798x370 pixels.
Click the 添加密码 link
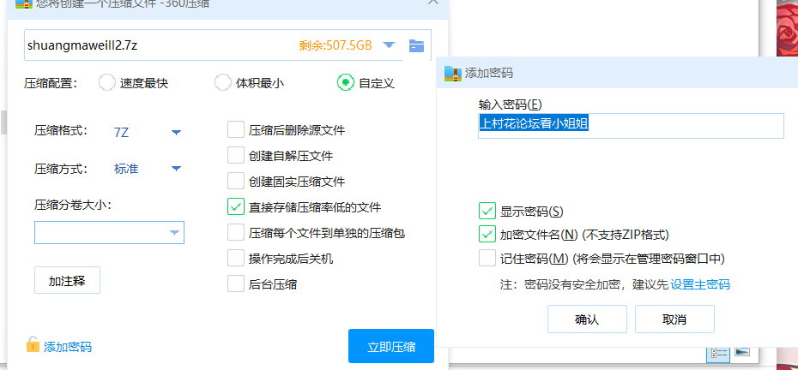tap(68, 347)
